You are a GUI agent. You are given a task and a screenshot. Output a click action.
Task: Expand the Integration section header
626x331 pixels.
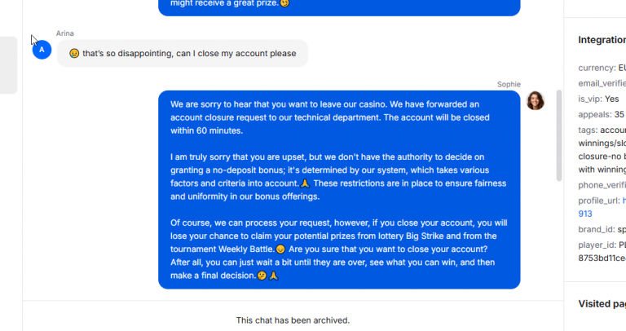[602, 40]
